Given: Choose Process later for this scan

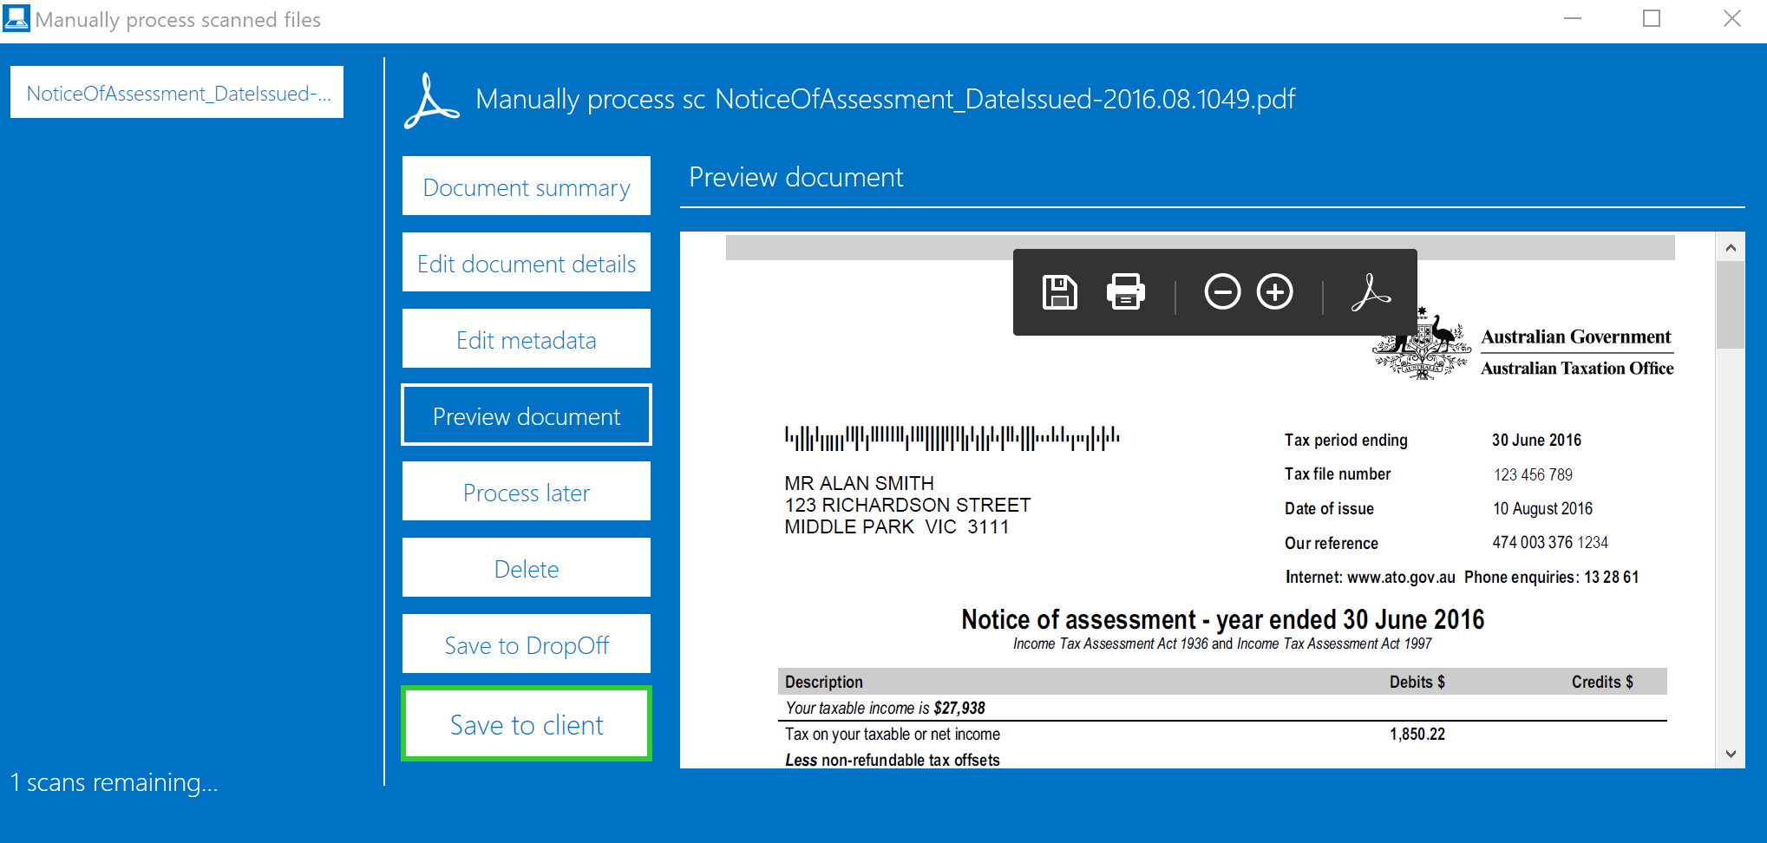Looking at the screenshot, I should tap(526, 491).
